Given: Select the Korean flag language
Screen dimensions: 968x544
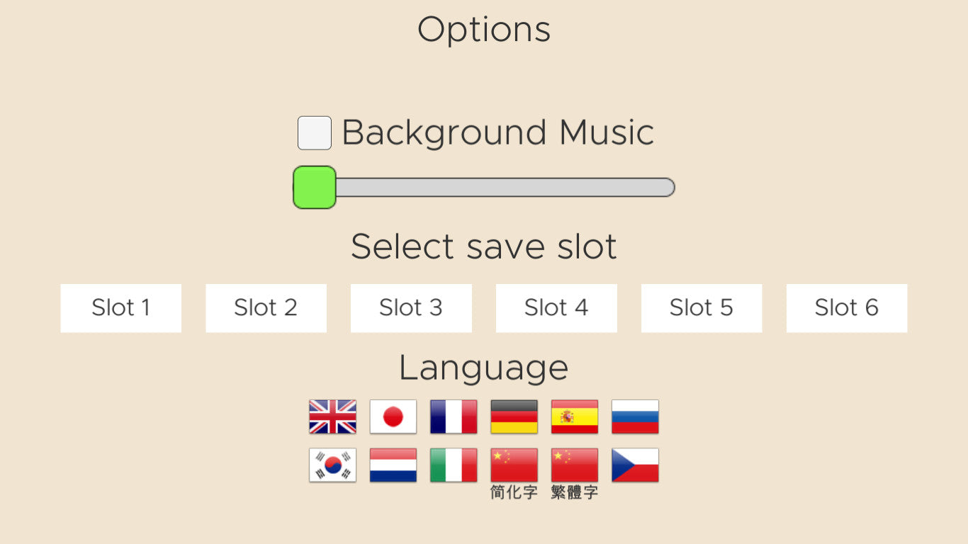Looking at the screenshot, I should tap(332, 465).
